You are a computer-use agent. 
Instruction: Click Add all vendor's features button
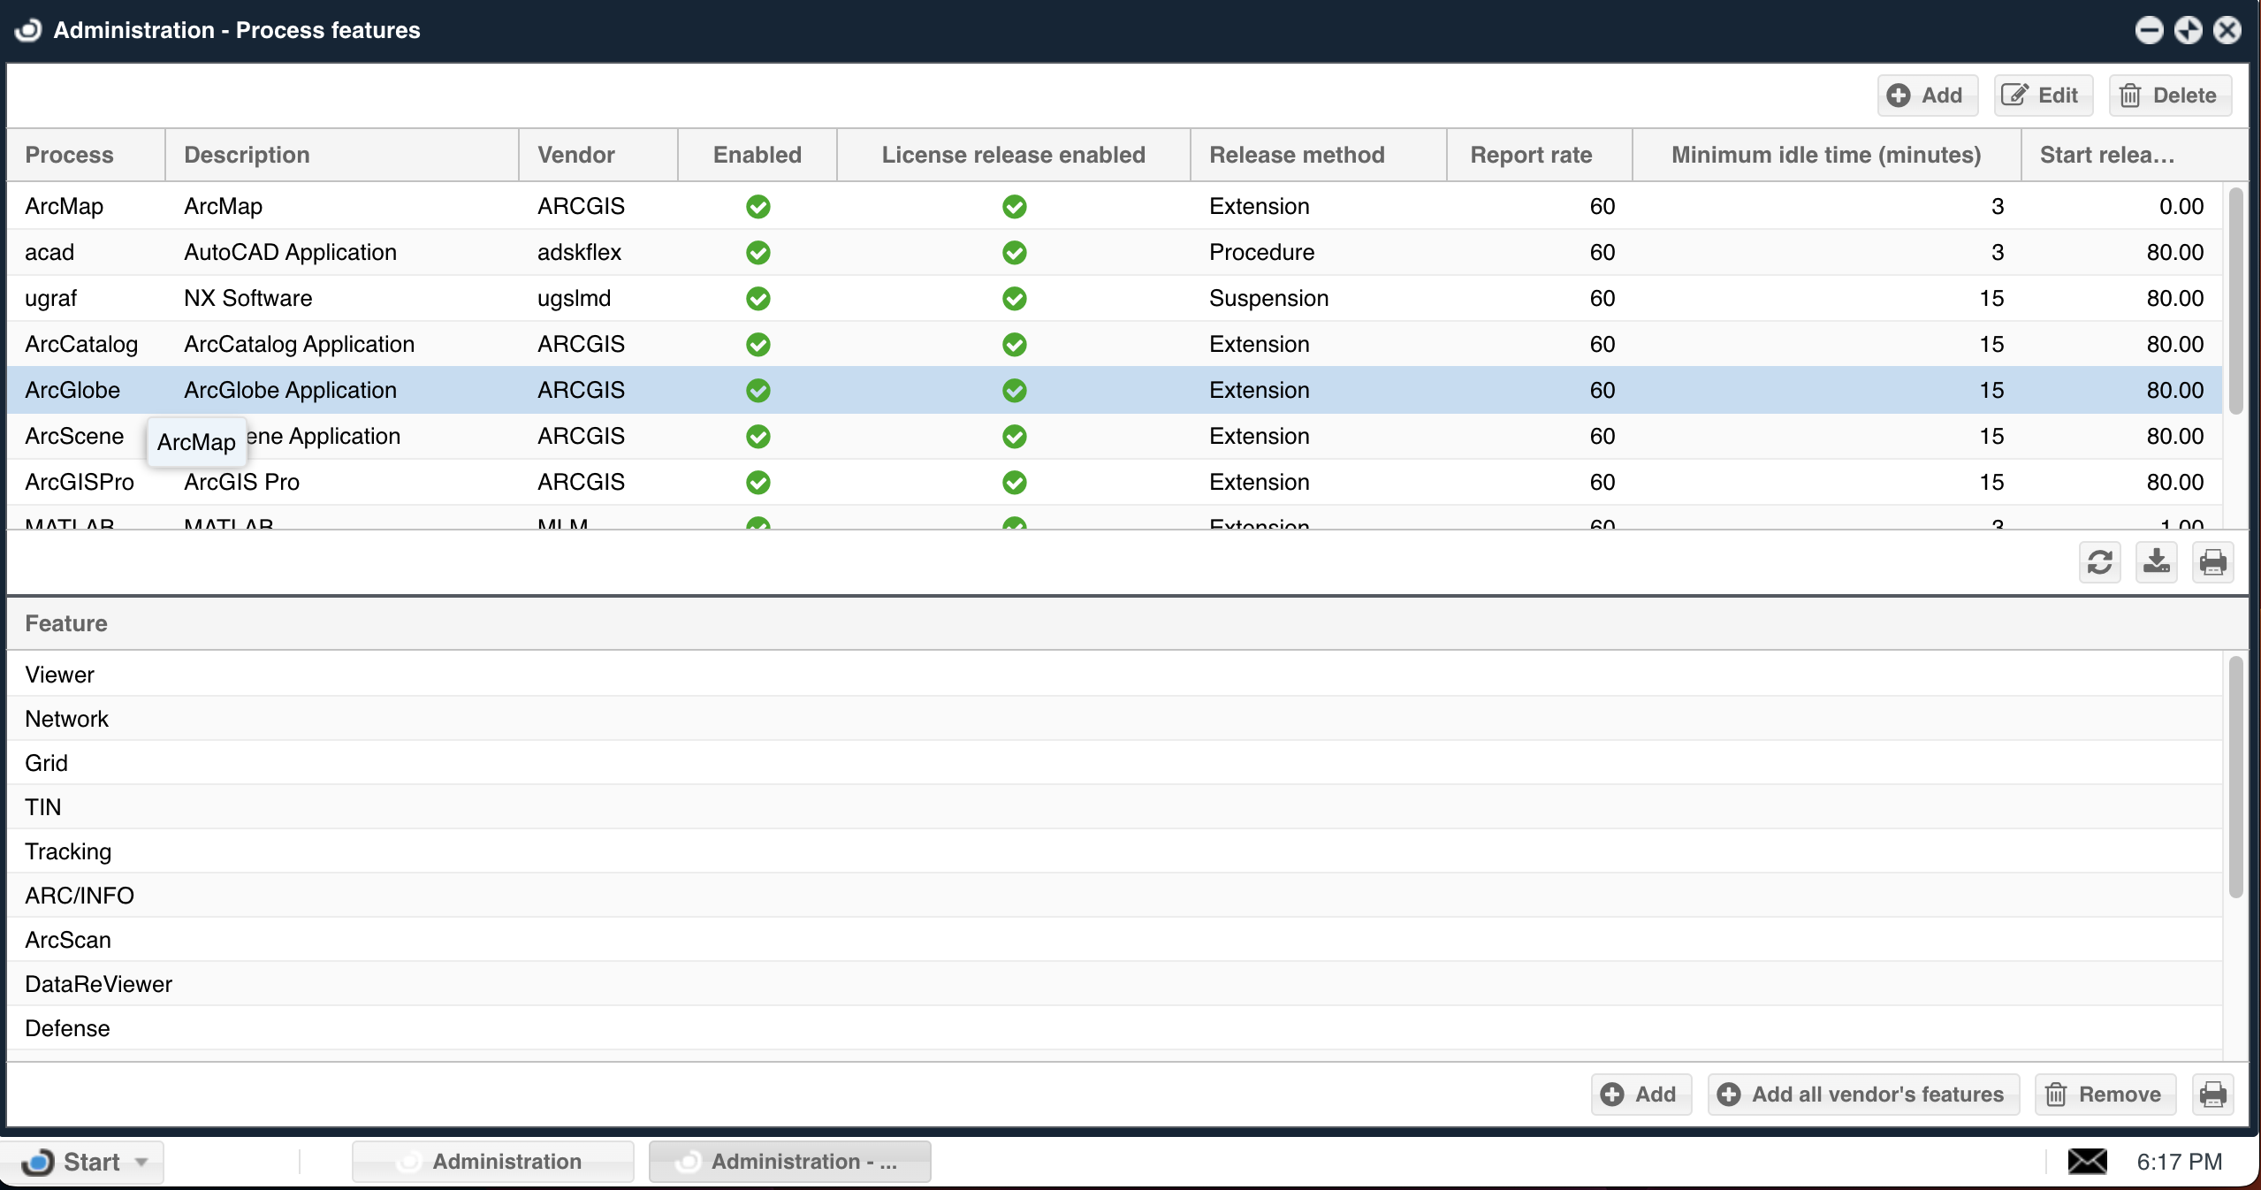coord(1863,1095)
